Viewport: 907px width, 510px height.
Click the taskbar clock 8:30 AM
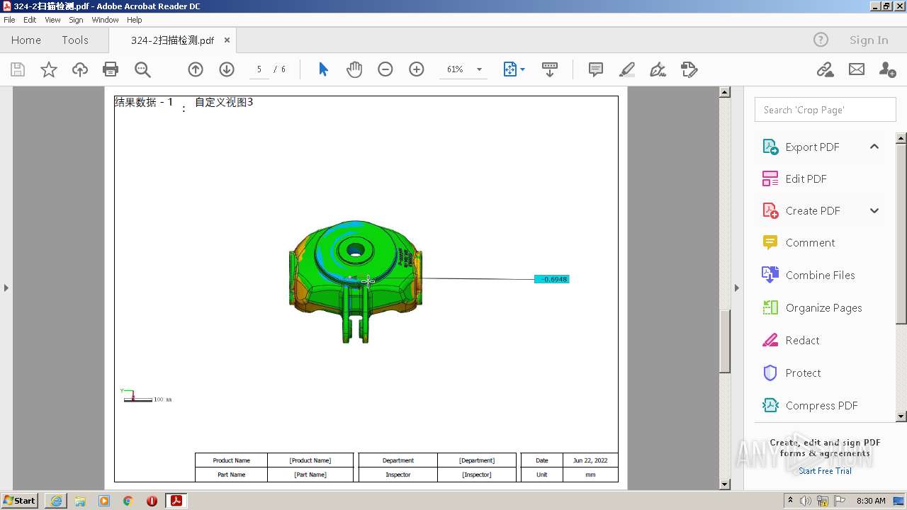tap(871, 501)
